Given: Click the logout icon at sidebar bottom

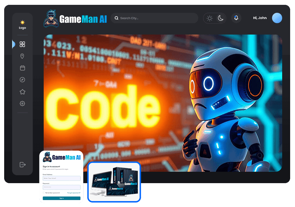Looking at the screenshot, I should (x=23, y=164).
